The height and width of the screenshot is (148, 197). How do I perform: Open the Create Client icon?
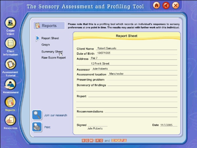click(10, 23)
